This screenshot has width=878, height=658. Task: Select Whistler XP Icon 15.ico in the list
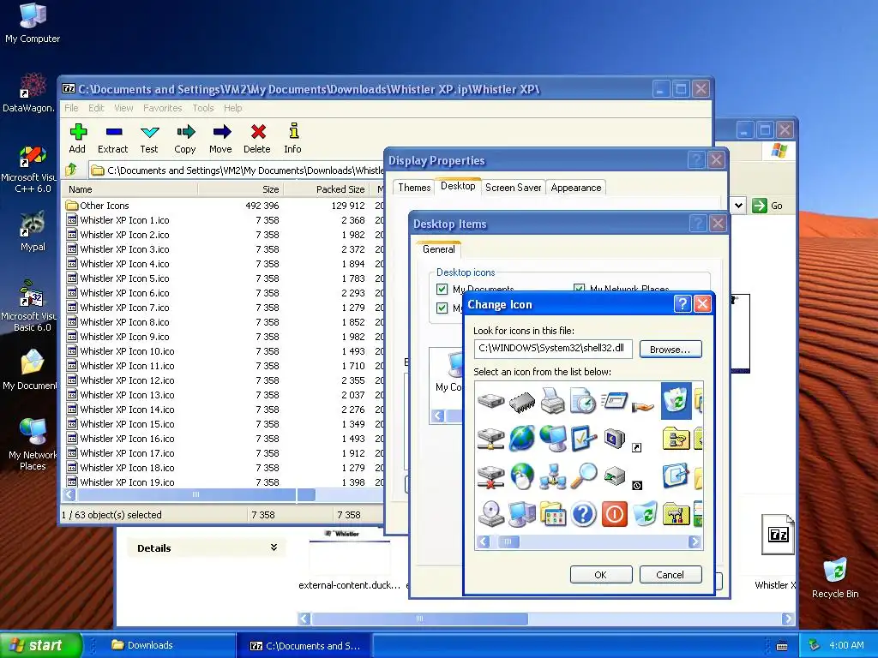click(221, 423)
